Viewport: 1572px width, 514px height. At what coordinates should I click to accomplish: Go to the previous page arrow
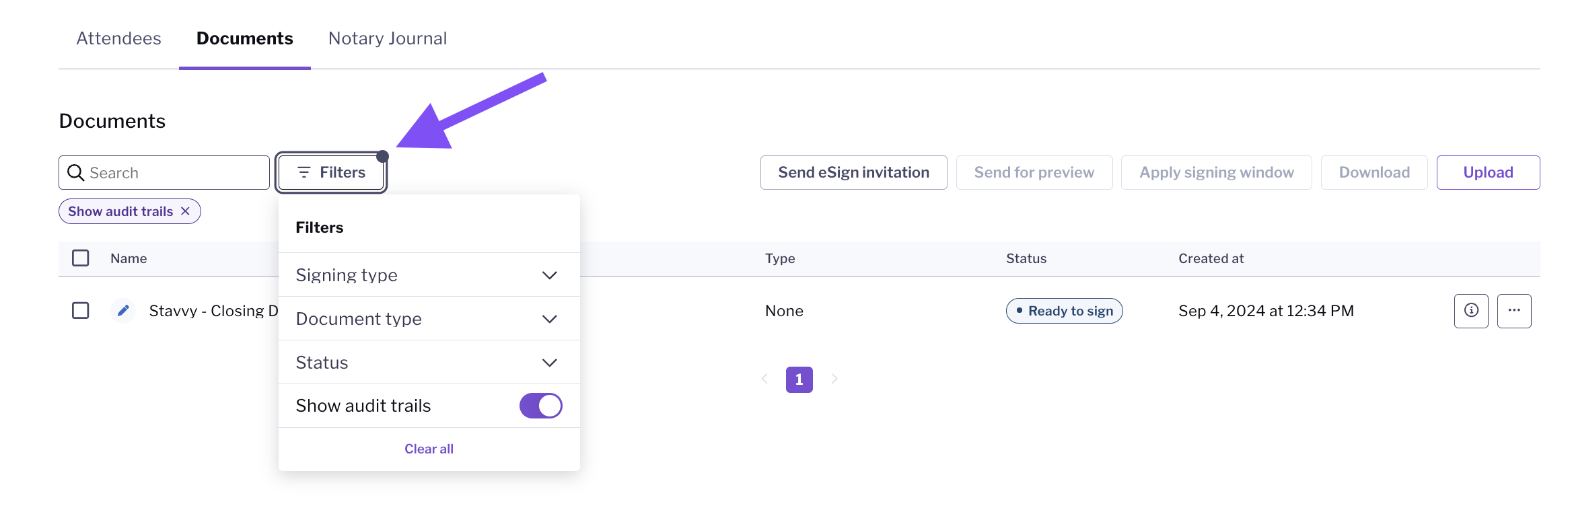pos(764,379)
